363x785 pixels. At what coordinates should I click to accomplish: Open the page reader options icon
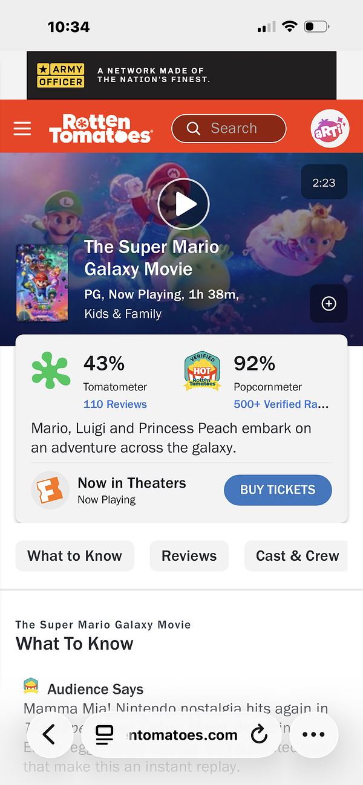[105, 735]
